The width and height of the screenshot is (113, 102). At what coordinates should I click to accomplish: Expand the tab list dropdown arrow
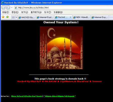click(x=16, y=17)
